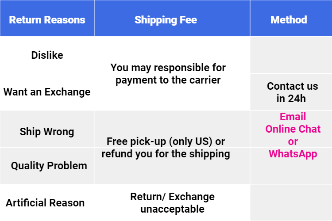This screenshot has width=332, height=221.
Task: Select the Dislike return reason cell
Action: click(x=47, y=55)
